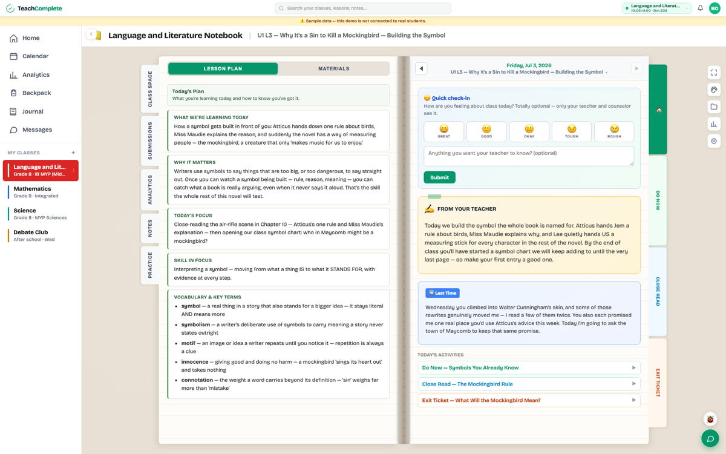Open the MO user avatar menu
Screen dimensions: 726x454
(715, 8)
